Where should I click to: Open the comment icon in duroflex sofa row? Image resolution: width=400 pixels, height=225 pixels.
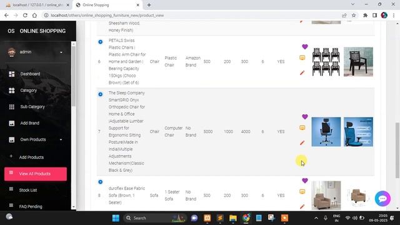coord(302,192)
